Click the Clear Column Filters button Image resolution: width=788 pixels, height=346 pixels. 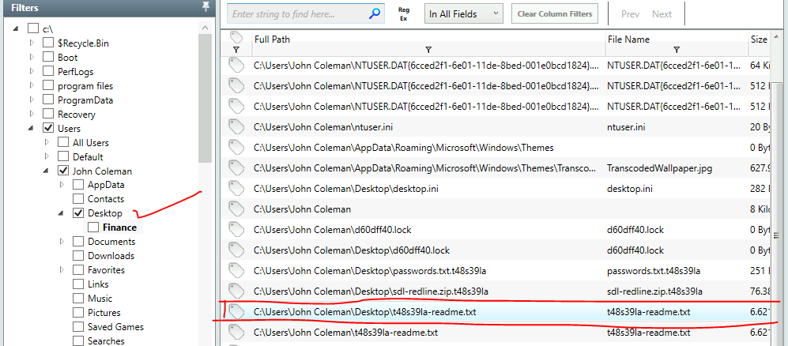tap(554, 13)
